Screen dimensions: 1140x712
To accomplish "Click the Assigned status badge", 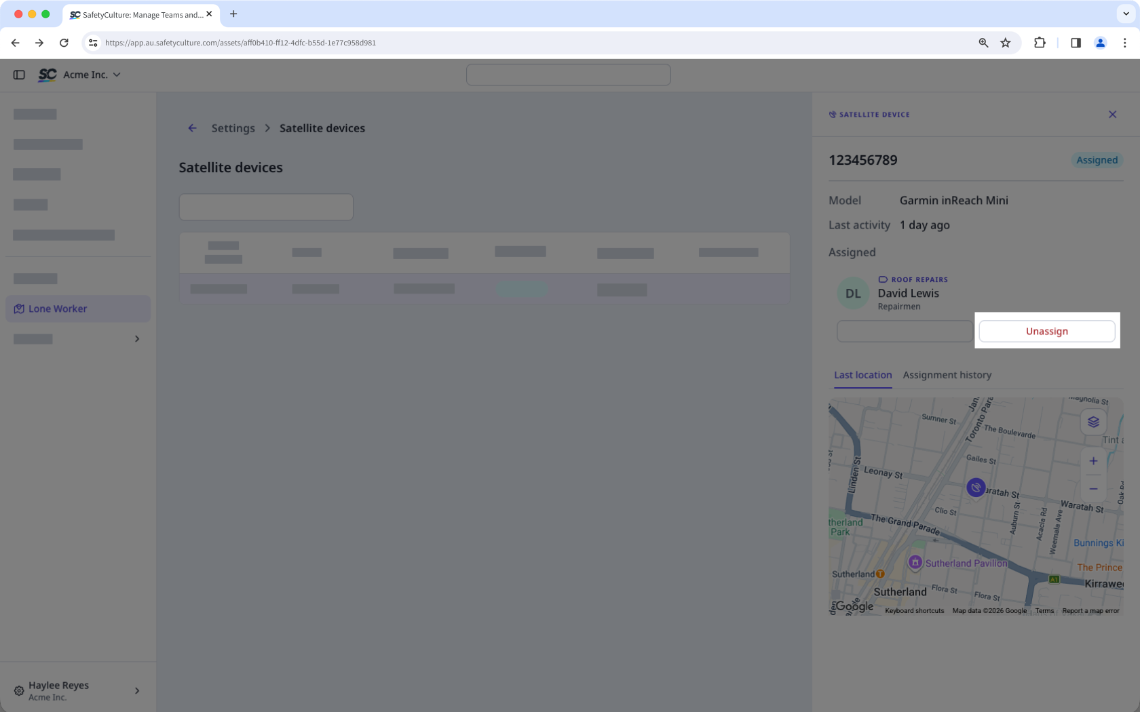I will click(x=1097, y=160).
